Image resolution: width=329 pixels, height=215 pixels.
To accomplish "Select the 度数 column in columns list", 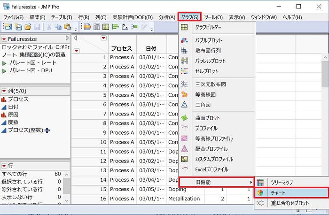I will pyautogui.click(x=13, y=123).
